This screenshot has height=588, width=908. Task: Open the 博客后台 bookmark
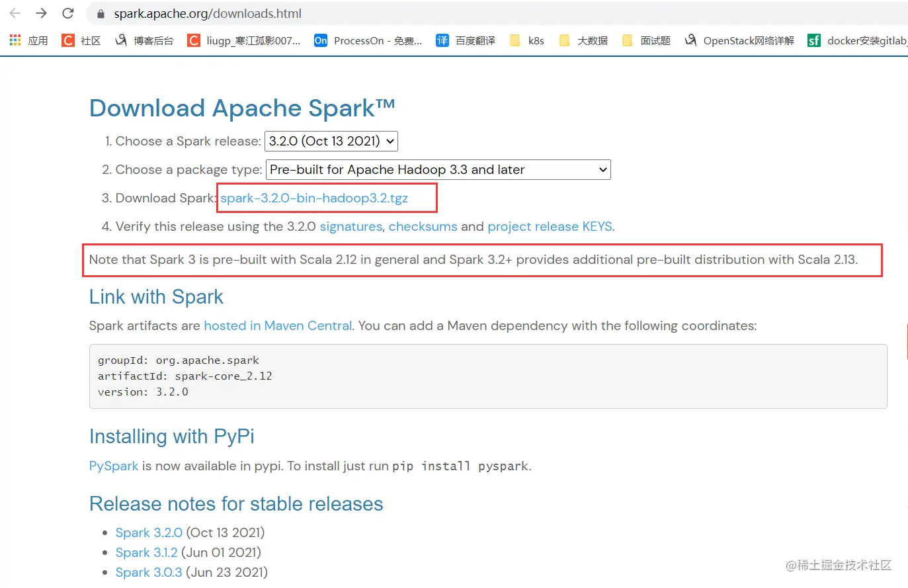click(x=144, y=40)
